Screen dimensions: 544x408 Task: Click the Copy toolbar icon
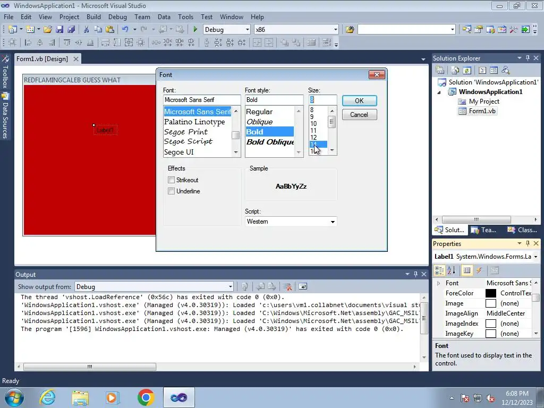pos(98,30)
